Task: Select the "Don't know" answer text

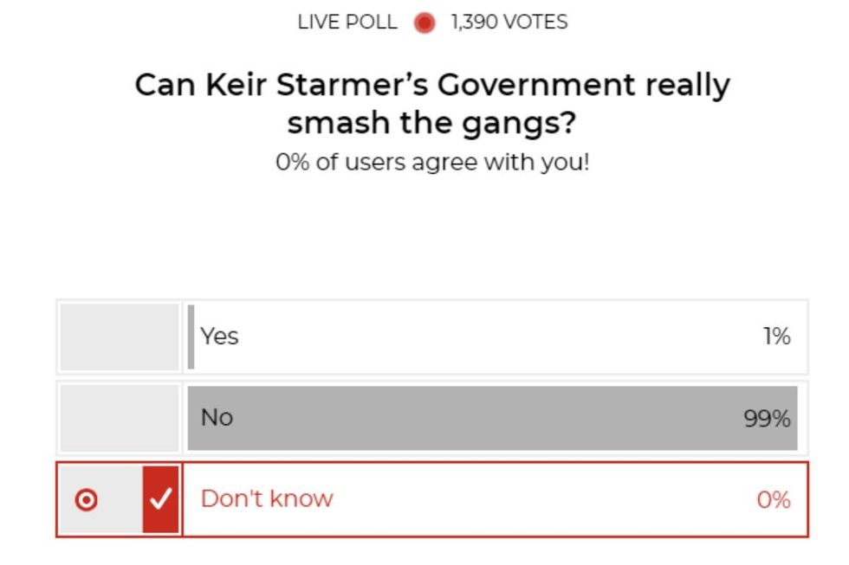Action: tap(267, 498)
